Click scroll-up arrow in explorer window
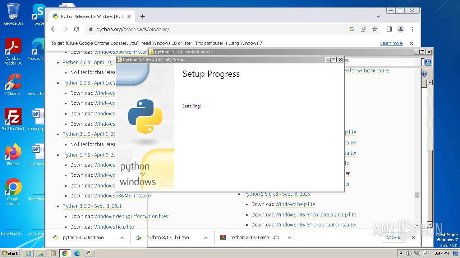This screenshot has width=460, height=258. pos(429,82)
